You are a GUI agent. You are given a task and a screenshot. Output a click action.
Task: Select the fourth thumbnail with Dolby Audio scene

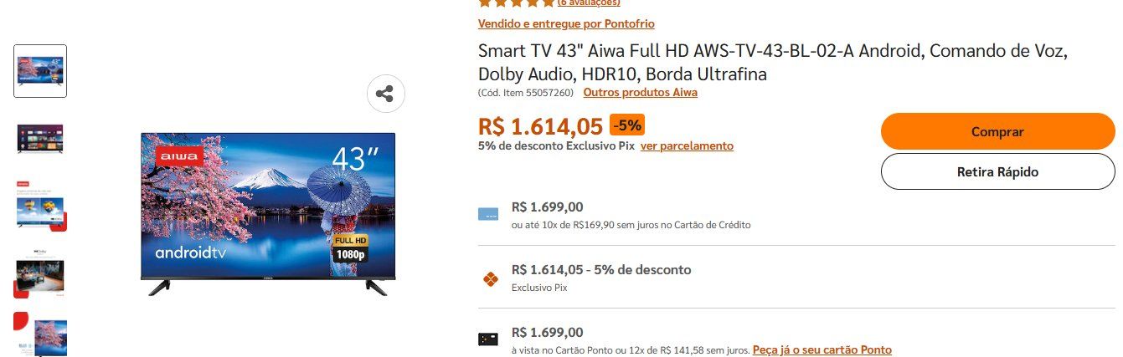(40, 272)
